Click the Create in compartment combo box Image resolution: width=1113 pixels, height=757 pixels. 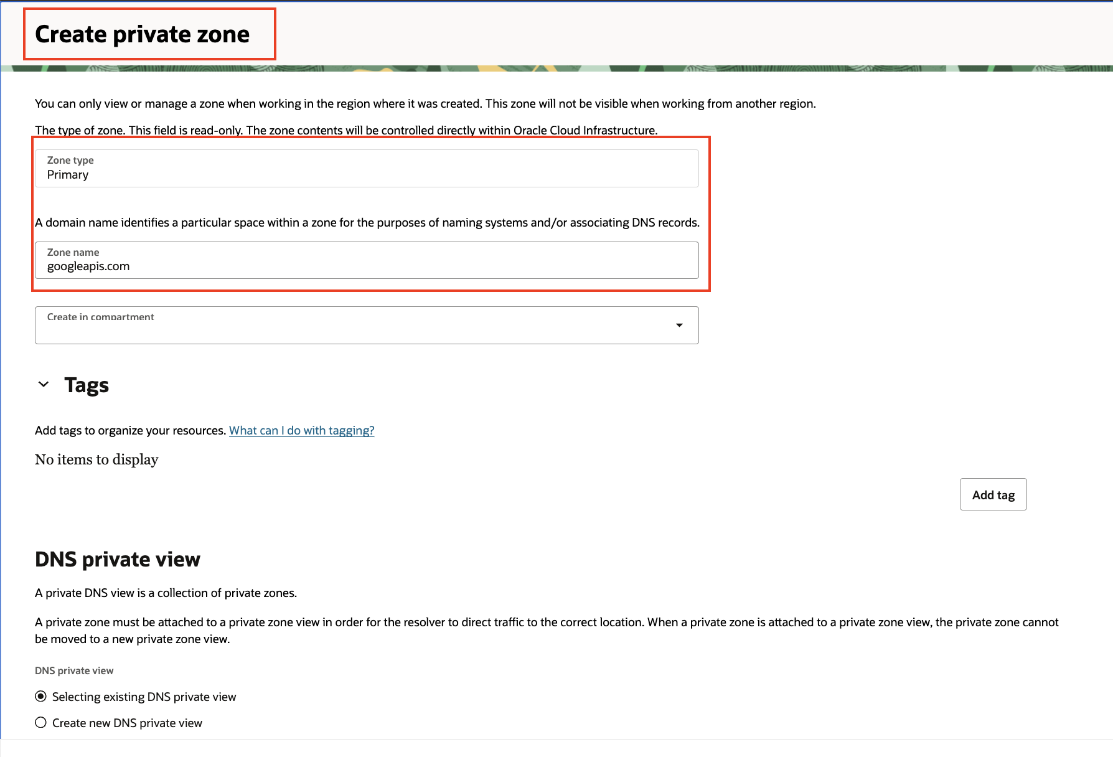click(367, 325)
